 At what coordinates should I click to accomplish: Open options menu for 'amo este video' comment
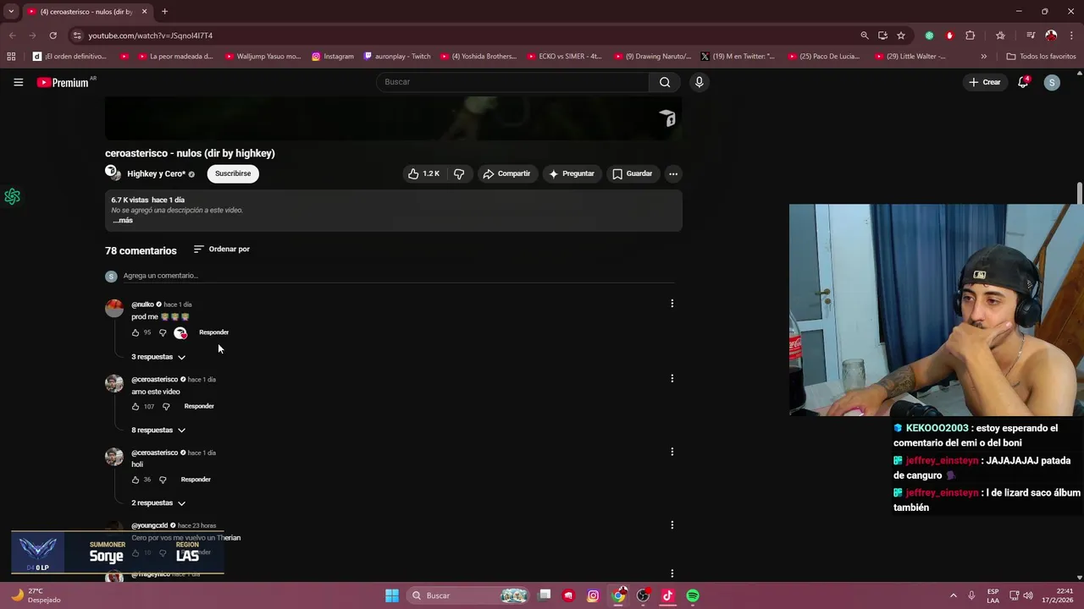[672, 378]
